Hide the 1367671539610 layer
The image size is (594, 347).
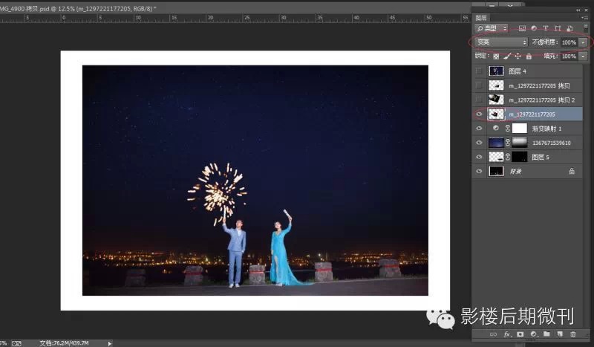click(479, 143)
